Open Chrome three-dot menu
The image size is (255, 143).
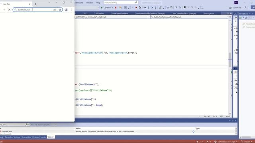click(71, 10)
